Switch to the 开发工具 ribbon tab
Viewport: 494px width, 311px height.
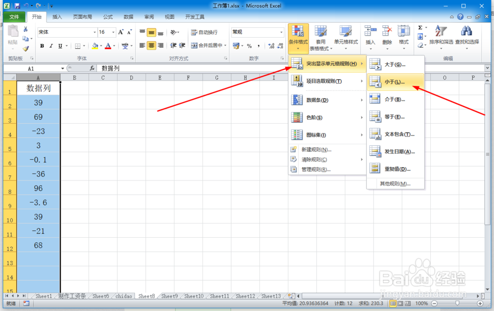tap(195, 17)
